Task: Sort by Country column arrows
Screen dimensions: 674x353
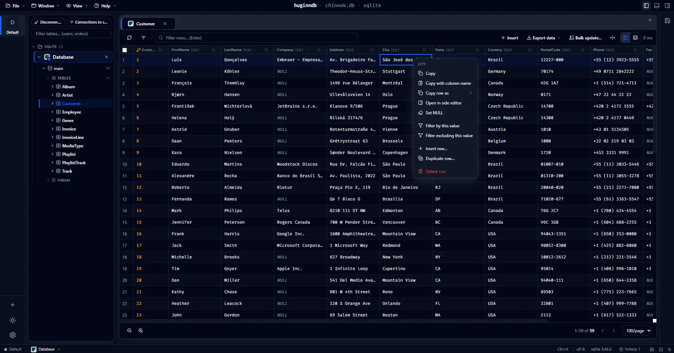Action: pos(530,50)
